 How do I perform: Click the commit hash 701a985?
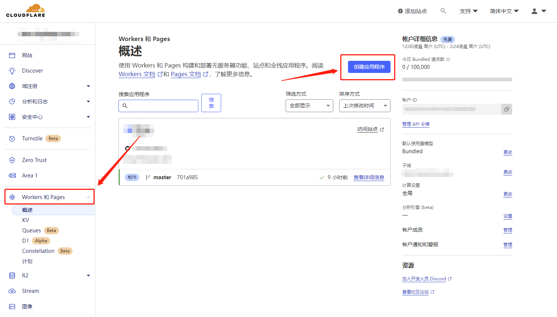187,177
